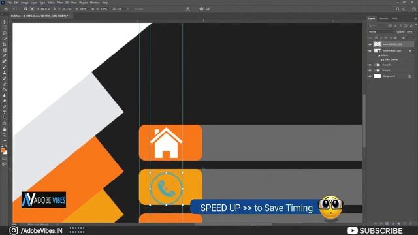Select the Path Selection tool
Image resolution: width=418 pixels, height=235 pixels.
tap(5, 118)
